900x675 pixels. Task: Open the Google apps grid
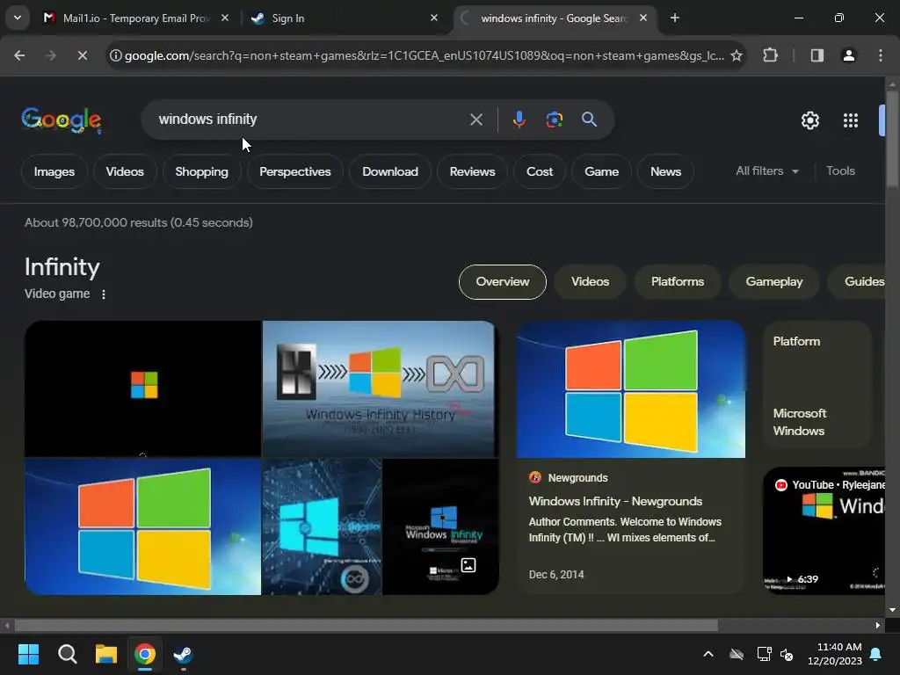pos(851,120)
